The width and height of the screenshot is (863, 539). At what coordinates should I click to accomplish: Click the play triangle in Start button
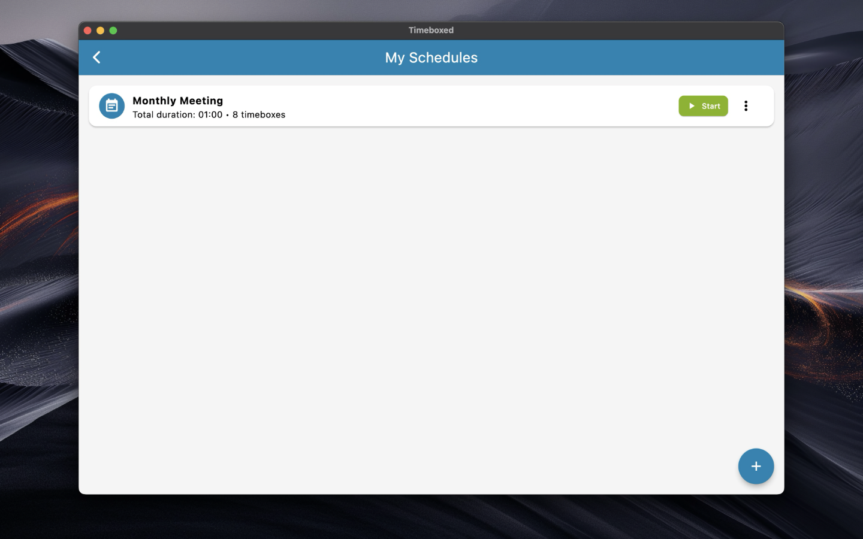tap(692, 106)
